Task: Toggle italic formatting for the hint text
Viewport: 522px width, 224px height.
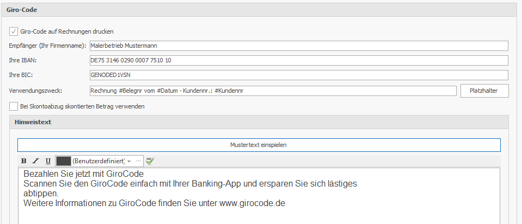Action: (35, 161)
